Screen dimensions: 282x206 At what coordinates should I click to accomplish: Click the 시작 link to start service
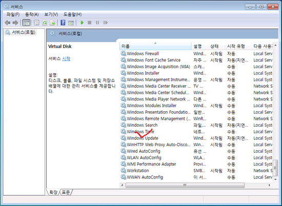click(66, 58)
